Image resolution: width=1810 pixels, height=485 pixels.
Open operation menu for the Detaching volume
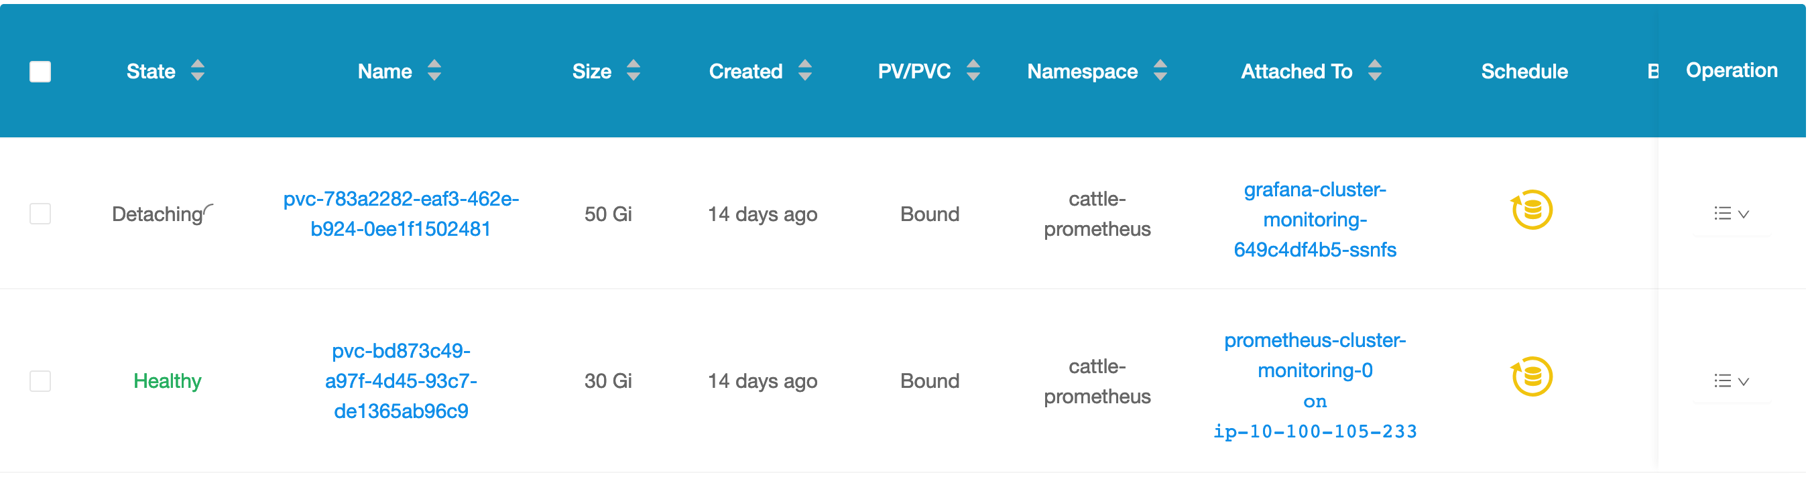(x=1731, y=214)
